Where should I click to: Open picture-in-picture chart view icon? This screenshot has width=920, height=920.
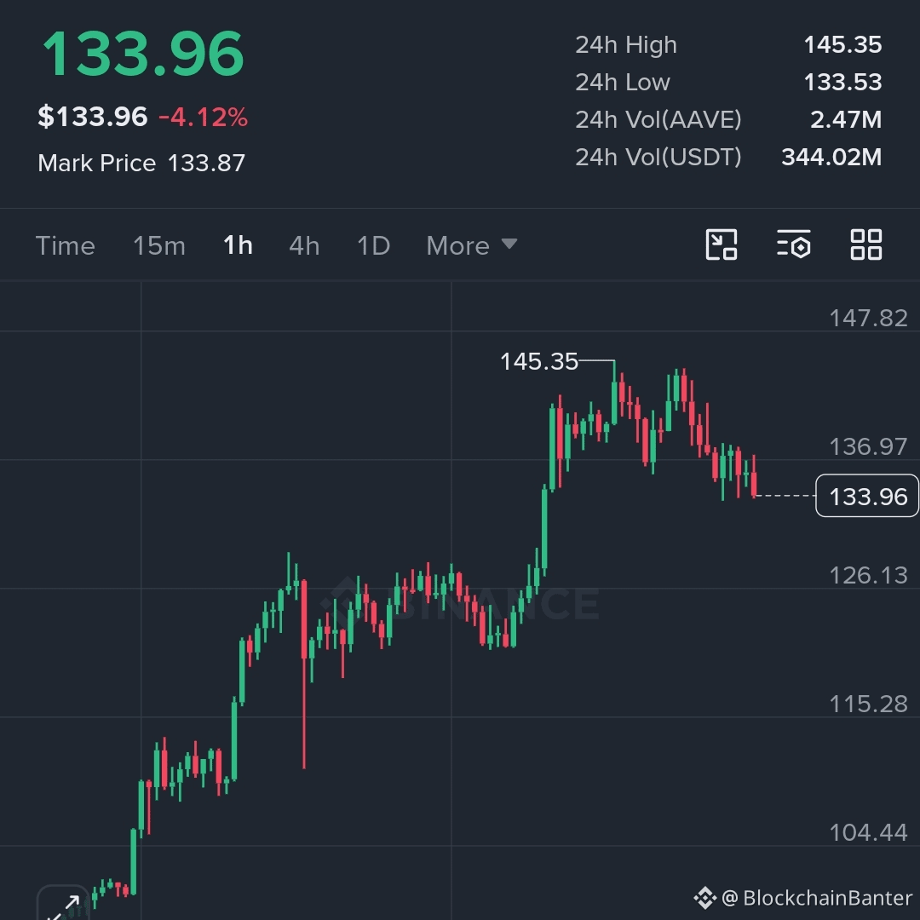722,244
